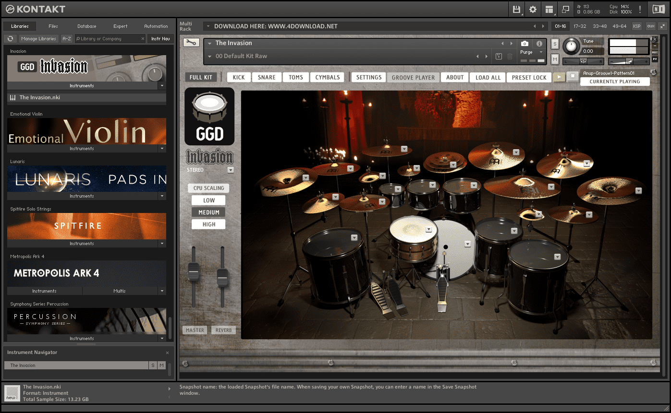Click the stereo pan slider

click(x=584, y=61)
